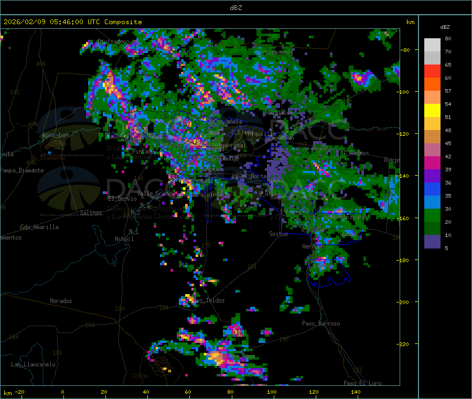
Task: Click the 'km' label at bottom left
Action: click(7, 393)
